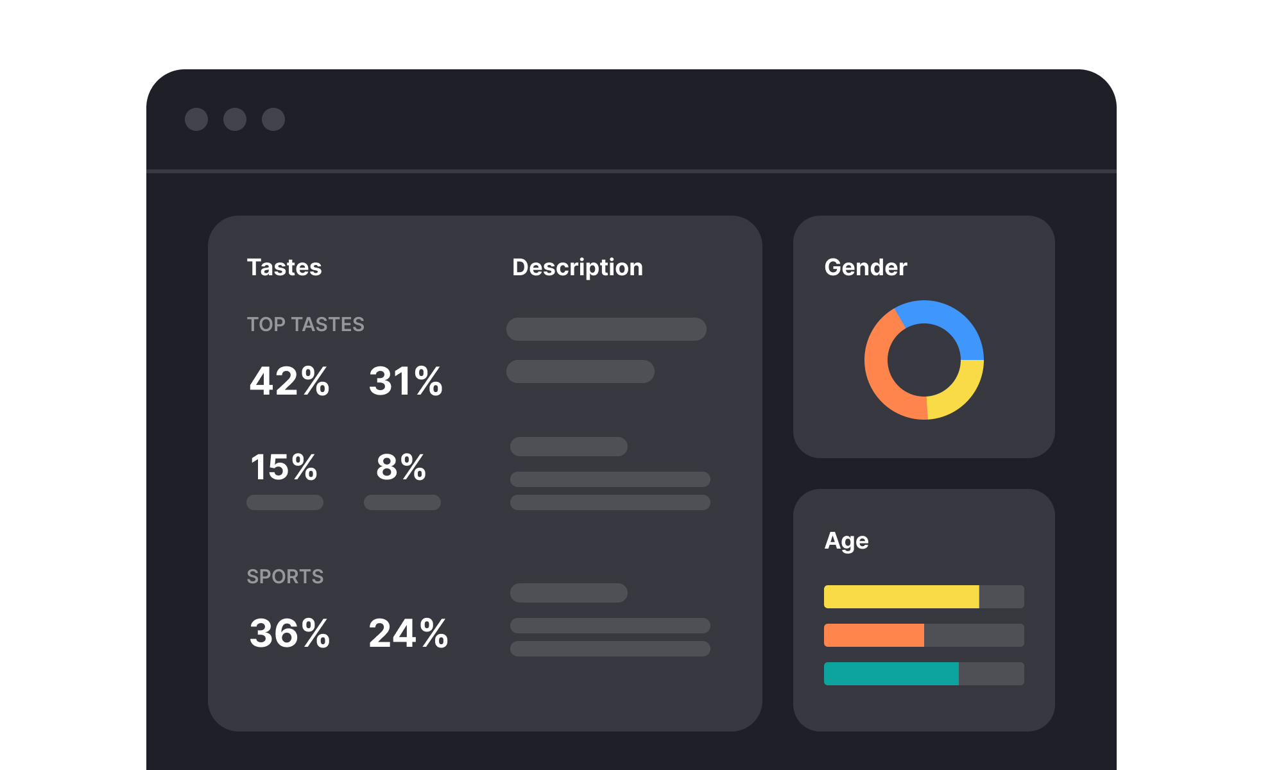Collapse the Description panel
Viewport: 1263px width, 770px height.
tap(578, 267)
